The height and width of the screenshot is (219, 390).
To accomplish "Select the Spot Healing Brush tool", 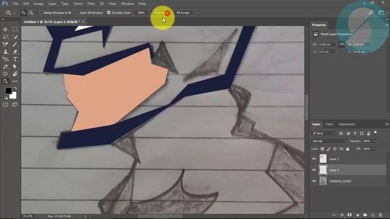I will click(x=5, y=44).
